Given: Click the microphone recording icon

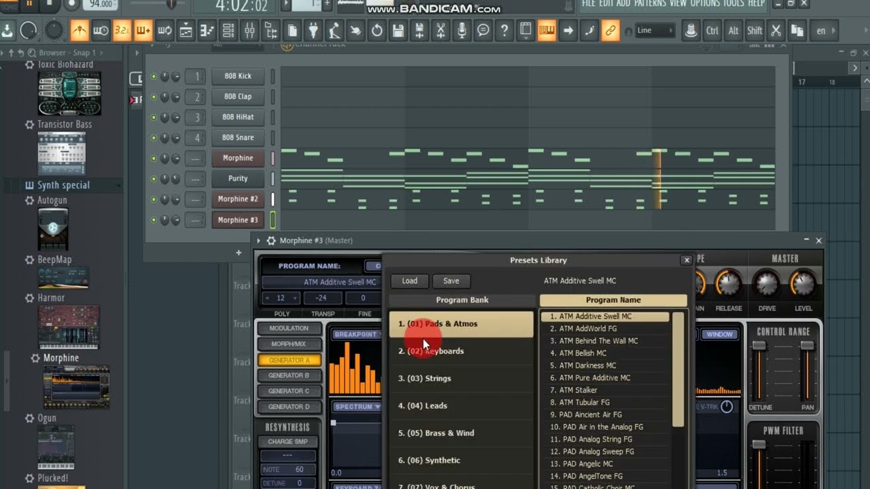Looking at the screenshot, I should (x=462, y=31).
